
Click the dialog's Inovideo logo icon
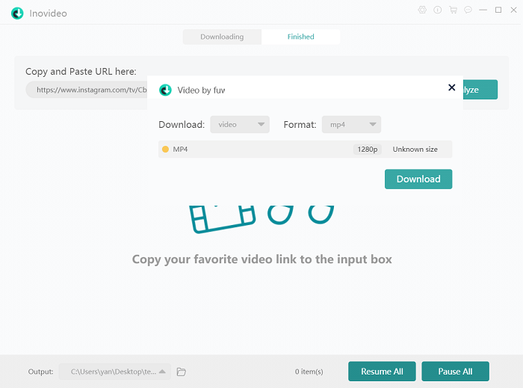pos(165,90)
